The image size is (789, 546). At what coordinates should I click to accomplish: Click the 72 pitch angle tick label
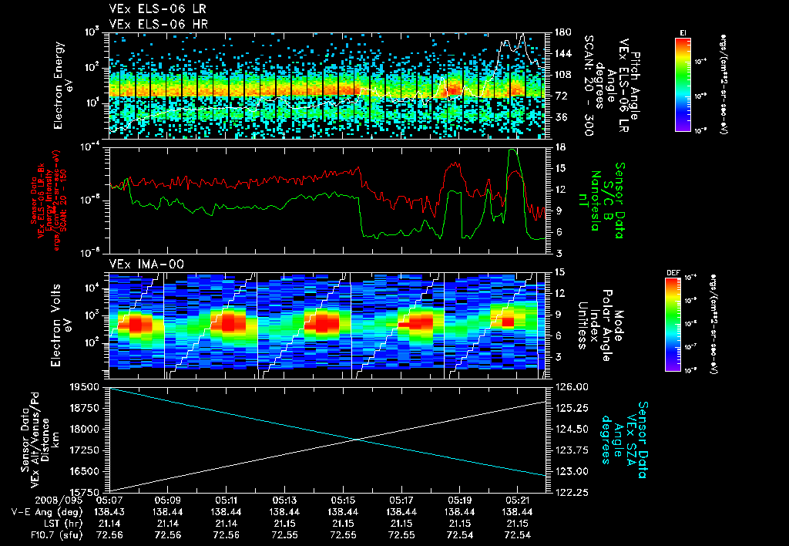click(560, 96)
